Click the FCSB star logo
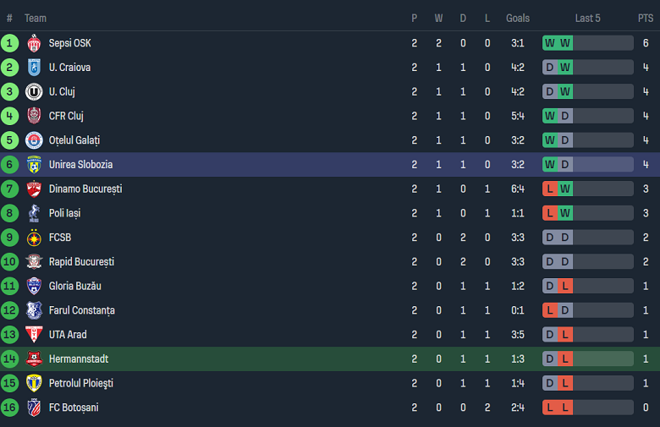This screenshot has height=427, width=660. click(x=34, y=238)
